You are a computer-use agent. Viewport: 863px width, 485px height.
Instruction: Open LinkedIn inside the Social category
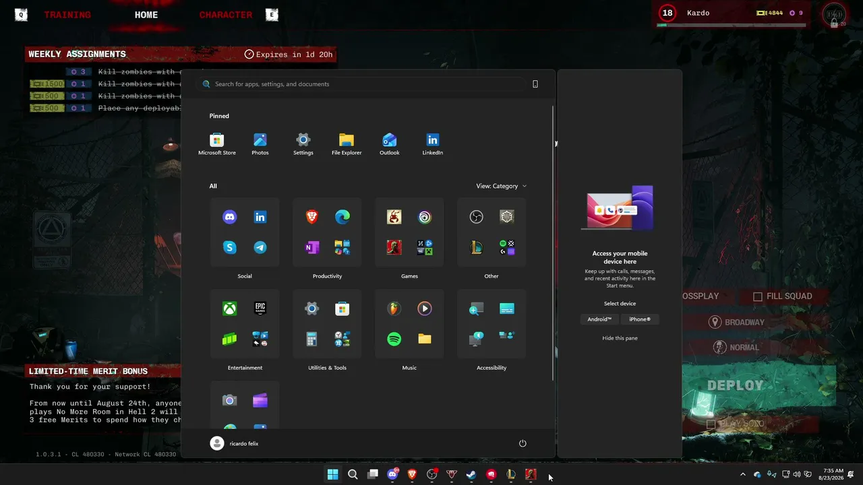[260, 217]
